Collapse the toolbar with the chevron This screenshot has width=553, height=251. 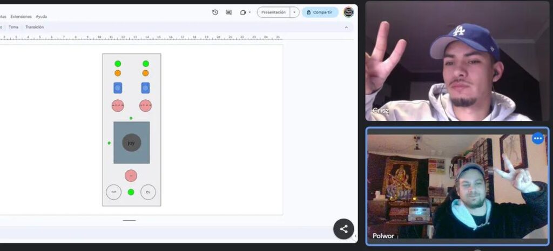346,27
